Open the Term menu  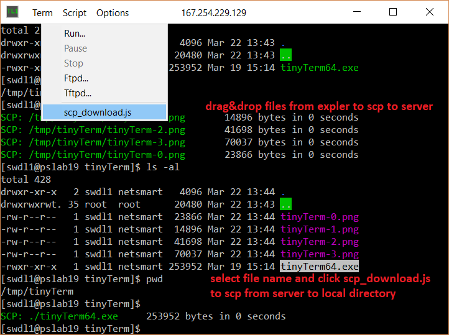click(x=42, y=13)
